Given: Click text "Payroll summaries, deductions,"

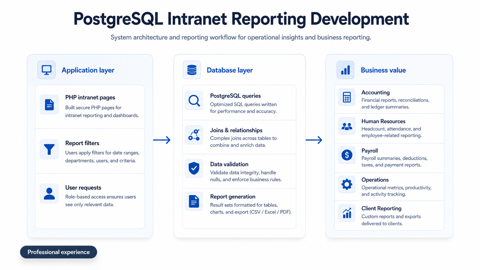Looking at the screenshot, I should coord(394,158).
